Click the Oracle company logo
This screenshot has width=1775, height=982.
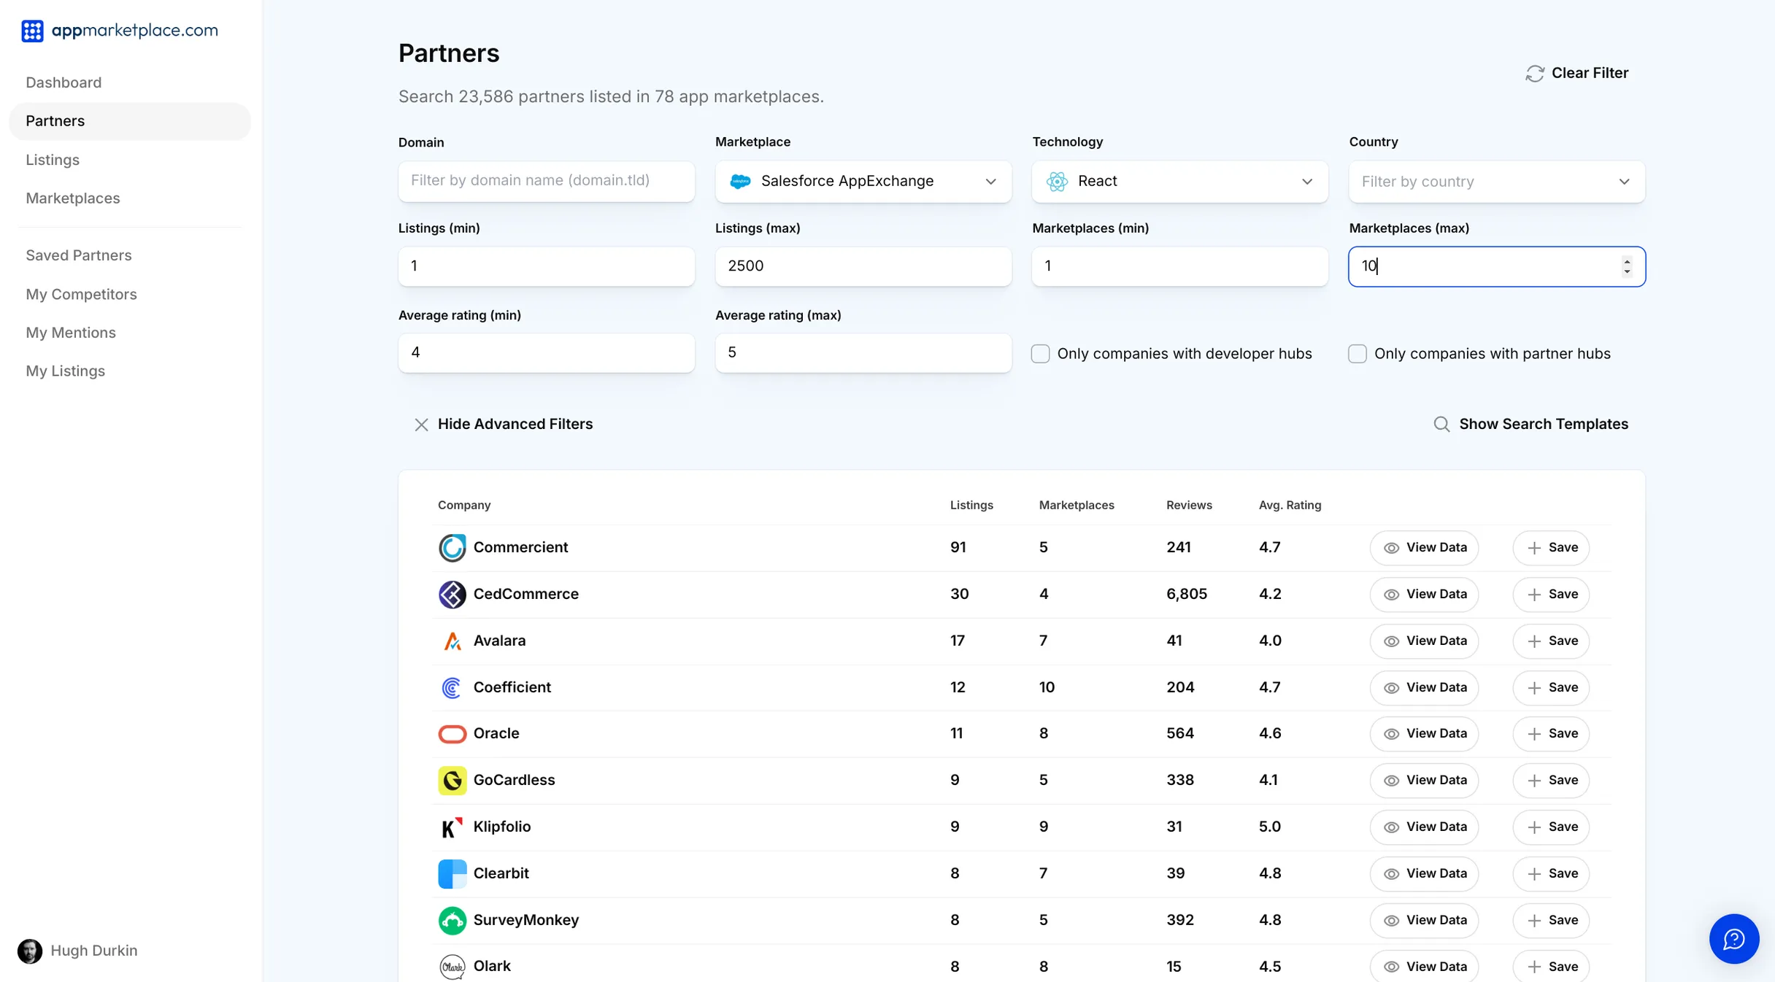(x=452, y=734)
